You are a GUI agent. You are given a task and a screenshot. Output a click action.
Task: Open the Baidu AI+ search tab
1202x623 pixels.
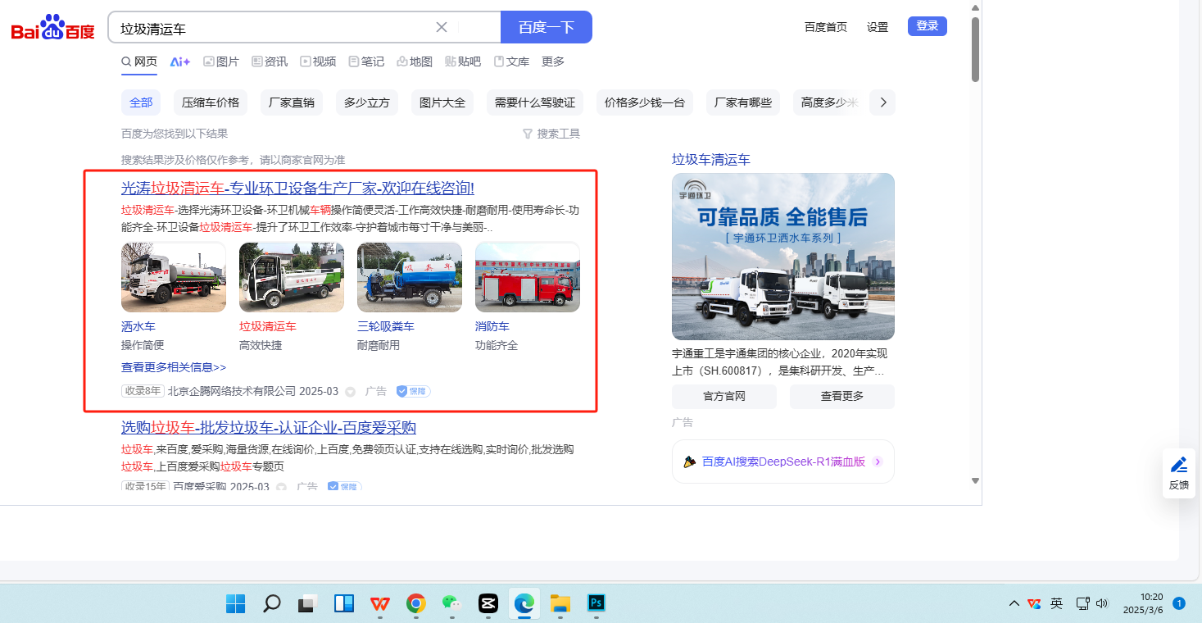pos(180,61)
